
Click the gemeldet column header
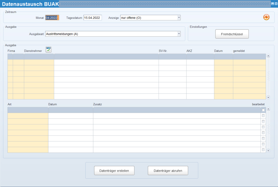coord(239,51)
